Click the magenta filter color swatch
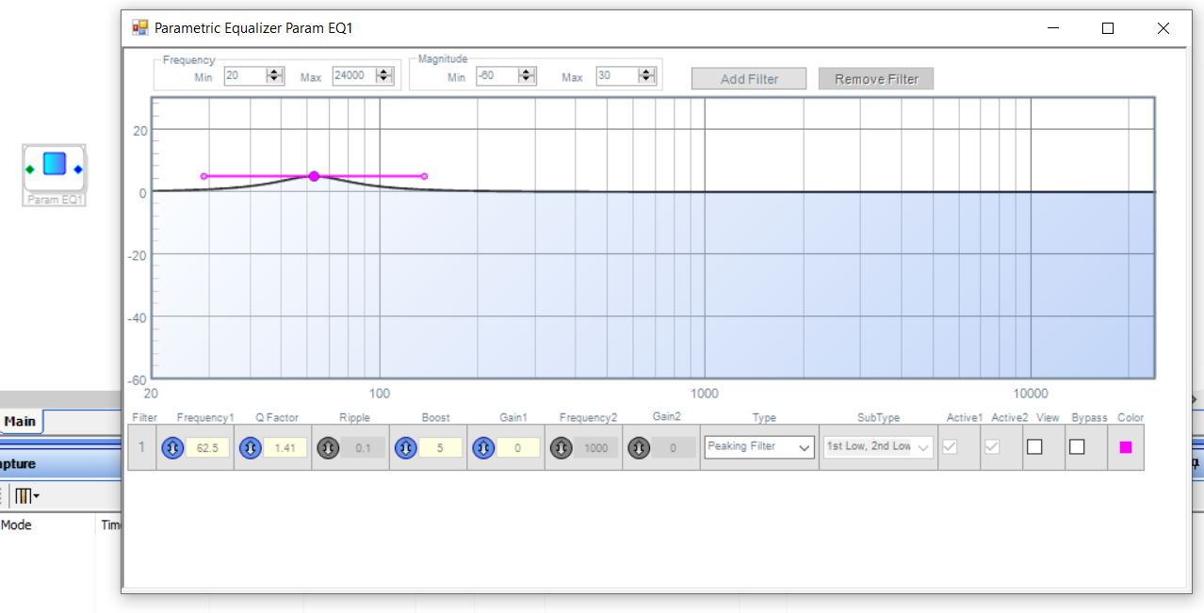This screenshot has height=613, width=1204. (1126, 447)
